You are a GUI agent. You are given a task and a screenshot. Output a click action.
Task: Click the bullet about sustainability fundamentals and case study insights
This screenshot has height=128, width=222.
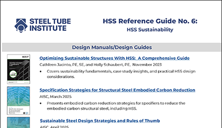tap(121, 74)
